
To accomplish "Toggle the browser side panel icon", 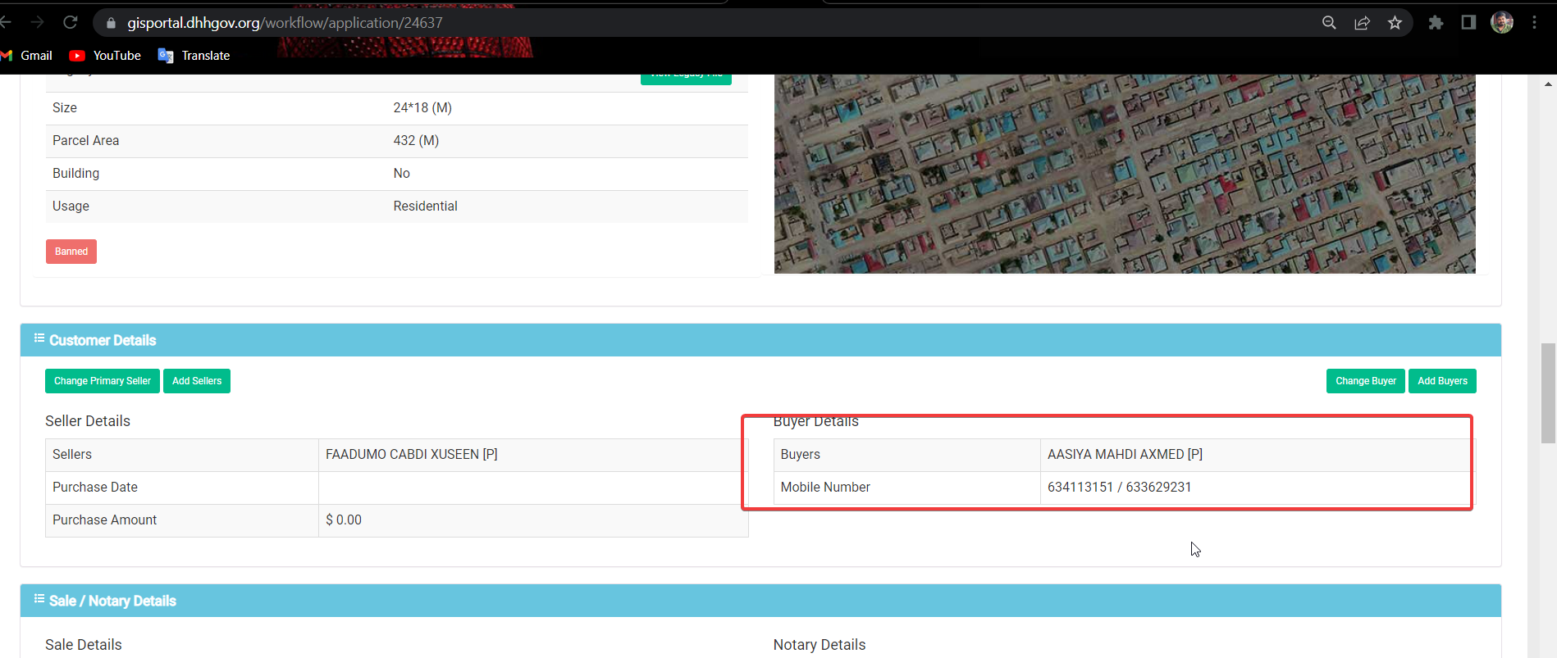I will click(x=1468, y=23).
